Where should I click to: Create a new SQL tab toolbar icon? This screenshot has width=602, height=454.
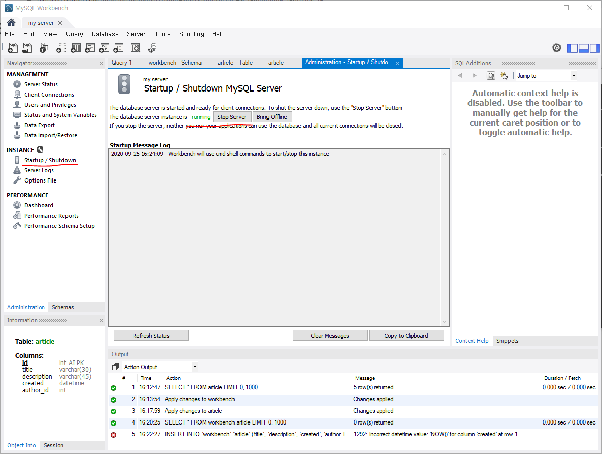pos(13,48)
